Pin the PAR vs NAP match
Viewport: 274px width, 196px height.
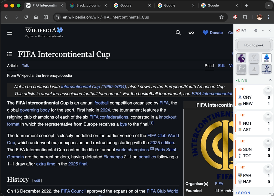click(268, 168)
